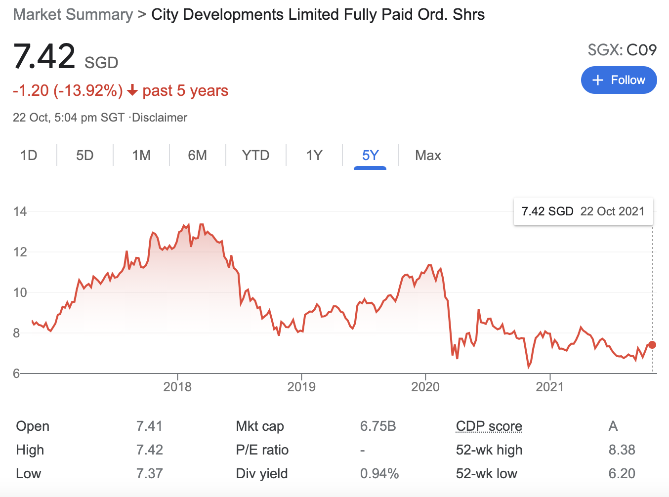Click the Mkt cap value 6.75B
Viewport: 669px width, 497px height.
click(x=378, y=426)
